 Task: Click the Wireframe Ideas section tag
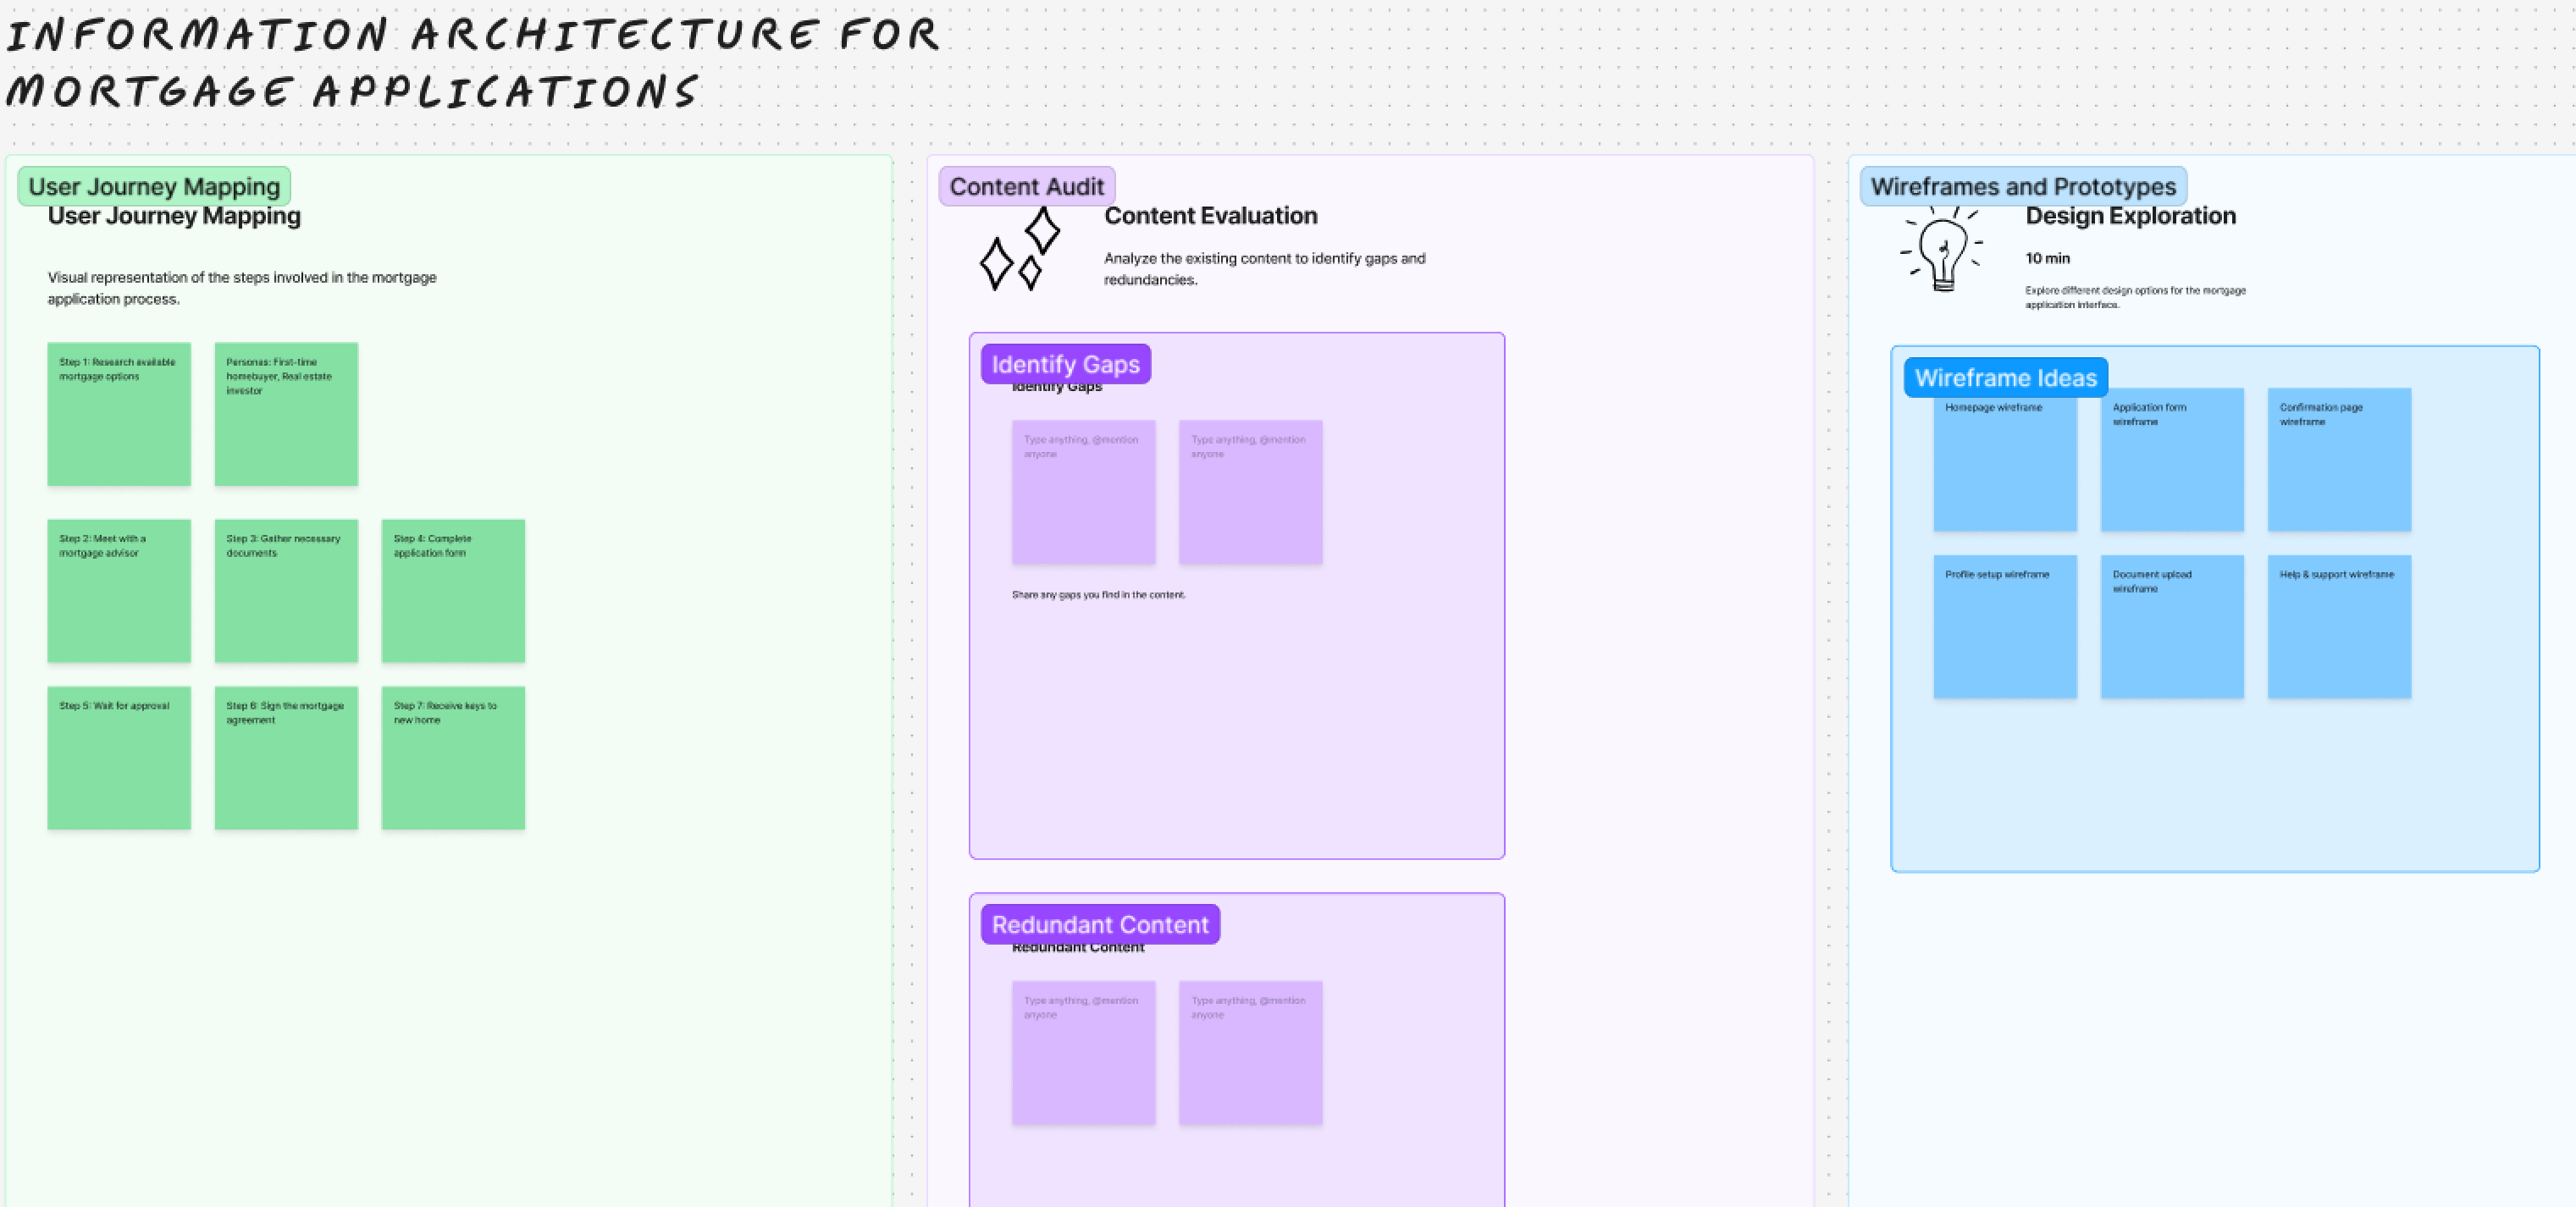[2005, 378]
